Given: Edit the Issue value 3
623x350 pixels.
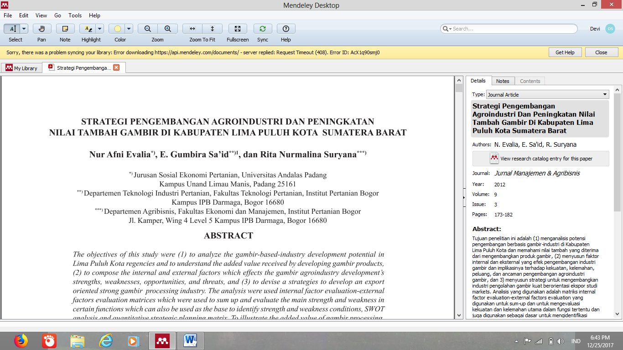Looking at the screenshot, I should [x=496, y=205].
